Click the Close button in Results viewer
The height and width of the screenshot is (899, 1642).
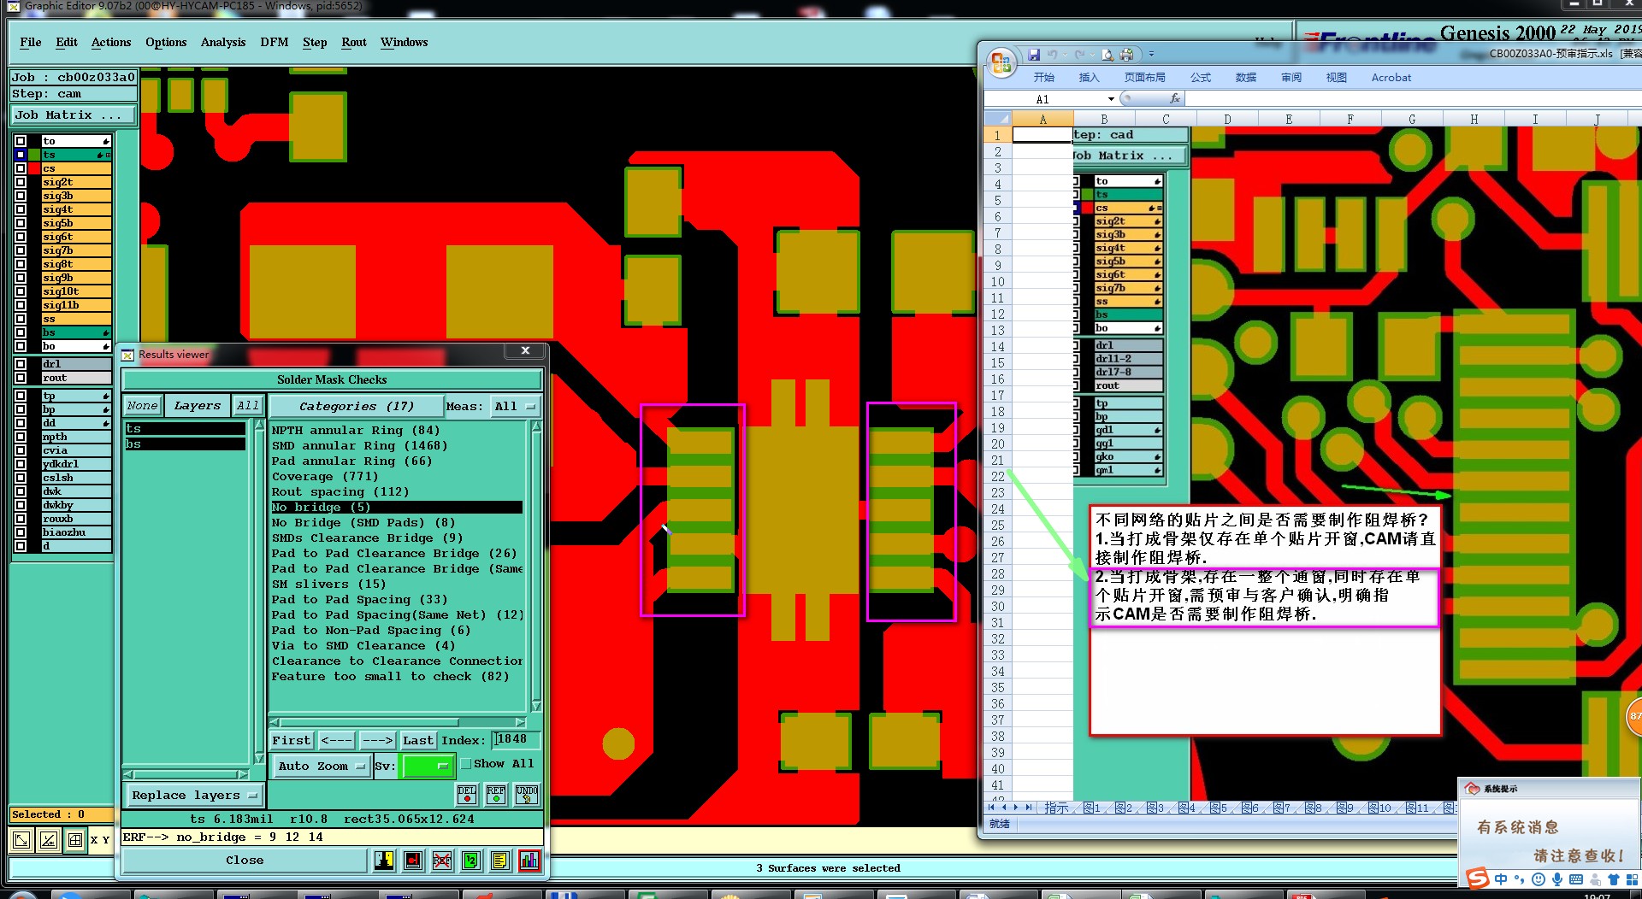(245, 860)
